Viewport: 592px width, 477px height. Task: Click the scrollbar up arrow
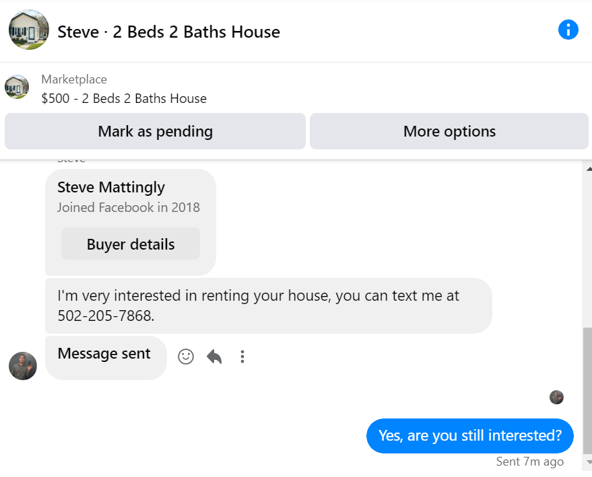[589, 168]
